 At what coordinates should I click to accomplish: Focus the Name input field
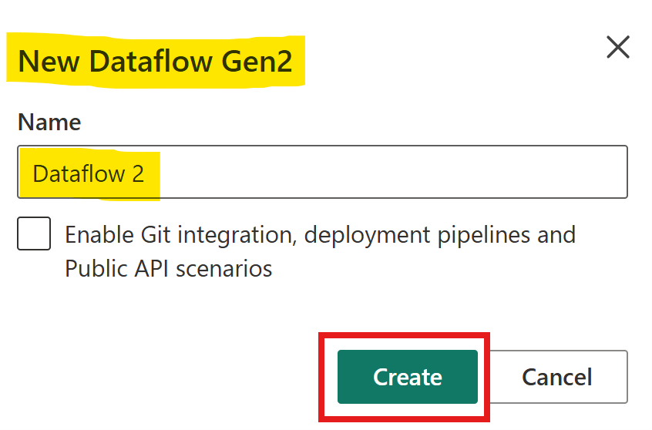coord(322,172)
